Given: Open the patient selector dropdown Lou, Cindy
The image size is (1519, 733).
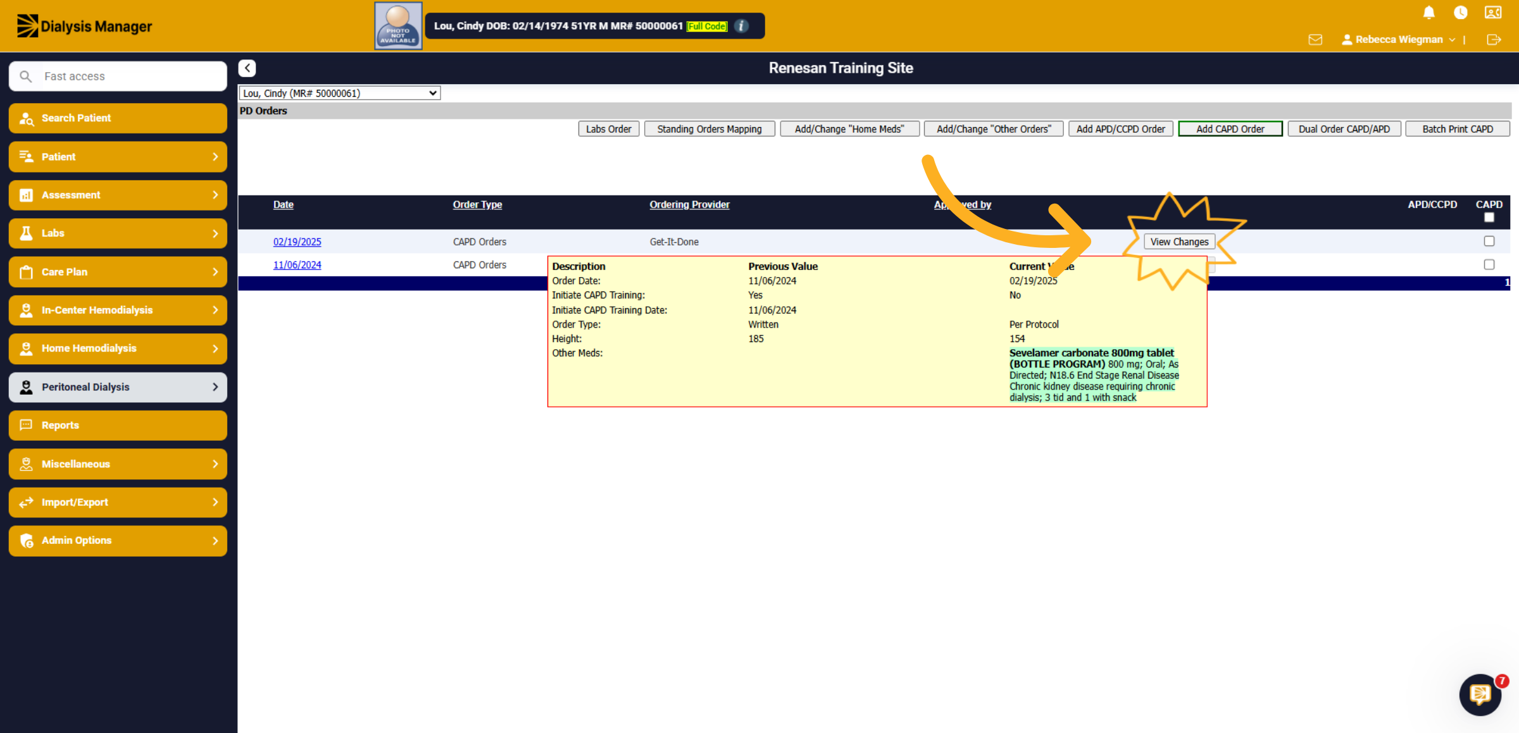Looking at the screenshot, I should coord(340,93).
